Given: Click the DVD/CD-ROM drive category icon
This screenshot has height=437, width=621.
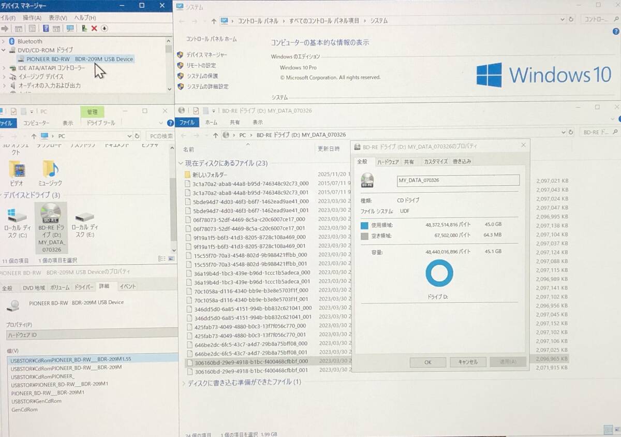Looking at the screenshot, I should pos(12,50).
